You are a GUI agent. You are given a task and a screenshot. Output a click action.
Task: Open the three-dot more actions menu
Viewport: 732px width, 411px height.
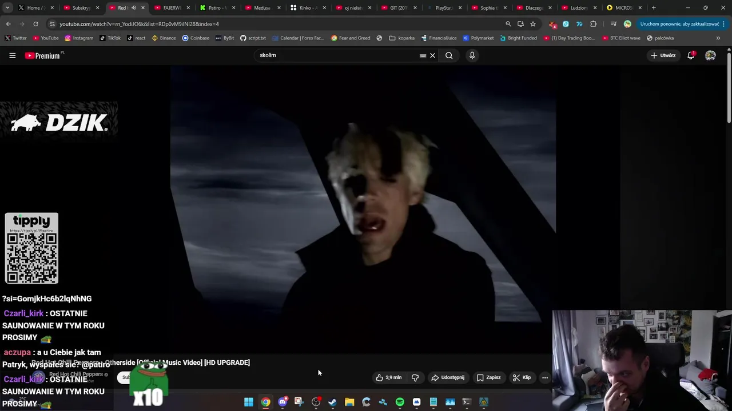tap(545, 377)
